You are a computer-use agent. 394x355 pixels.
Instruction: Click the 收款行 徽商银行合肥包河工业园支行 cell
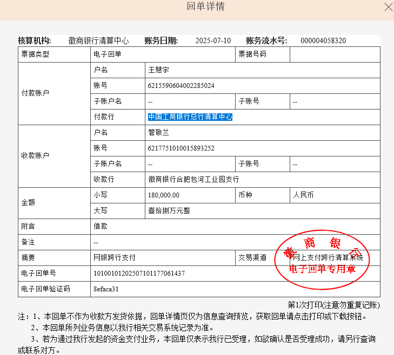tap(193, 180)
